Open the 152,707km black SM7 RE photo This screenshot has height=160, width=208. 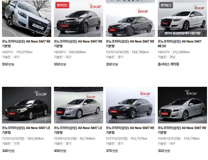pyautogui.click(x=130, y=105)
